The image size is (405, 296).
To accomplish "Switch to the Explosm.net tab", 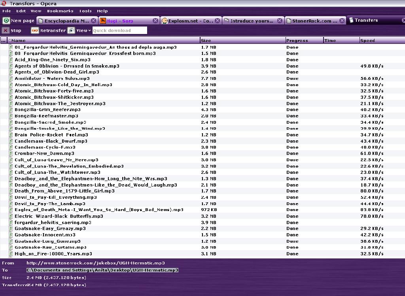I will tap(191, 21).
